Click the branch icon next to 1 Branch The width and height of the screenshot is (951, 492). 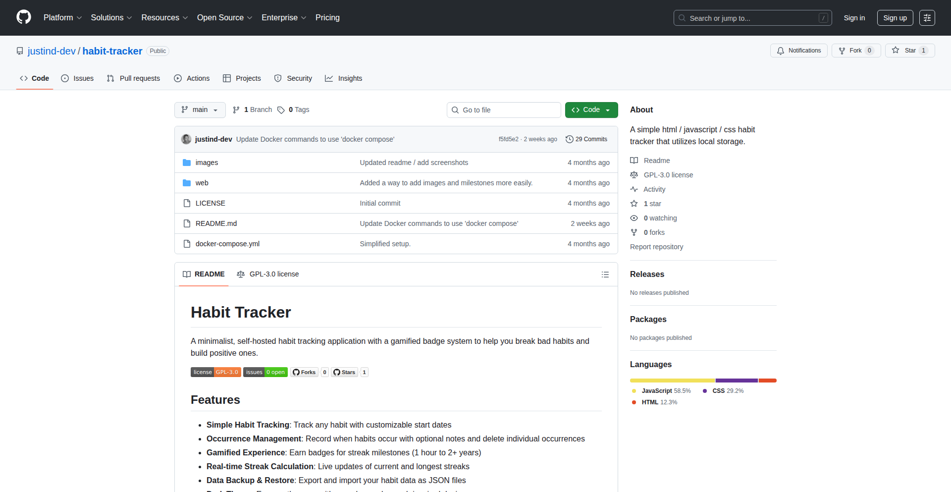[x=236, y=110]
